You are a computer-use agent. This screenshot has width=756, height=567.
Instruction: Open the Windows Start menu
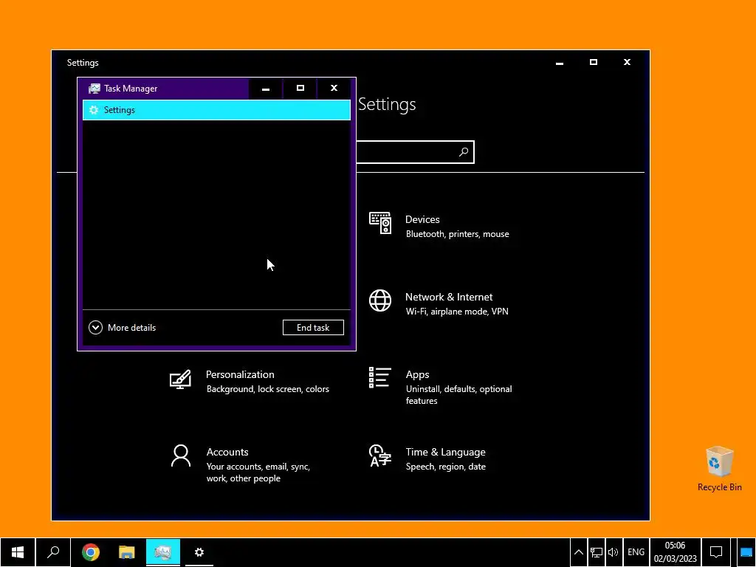tap(18, 552)
